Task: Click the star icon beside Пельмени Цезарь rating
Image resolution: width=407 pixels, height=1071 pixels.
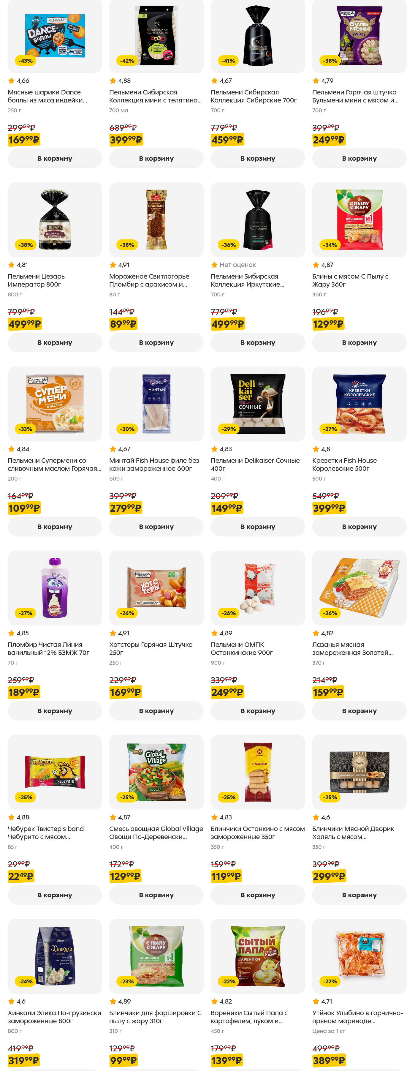Action: (11, 265)
